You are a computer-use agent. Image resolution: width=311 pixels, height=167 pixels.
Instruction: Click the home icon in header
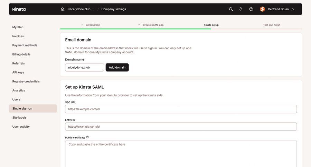[63, 9]
